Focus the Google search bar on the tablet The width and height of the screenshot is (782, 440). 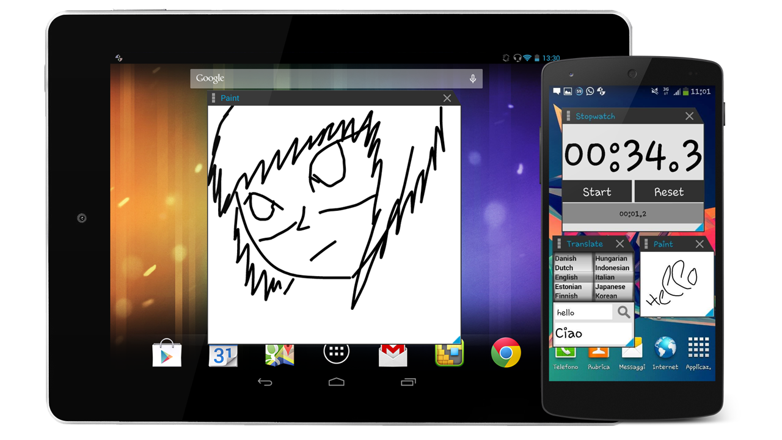coord(336,79)
